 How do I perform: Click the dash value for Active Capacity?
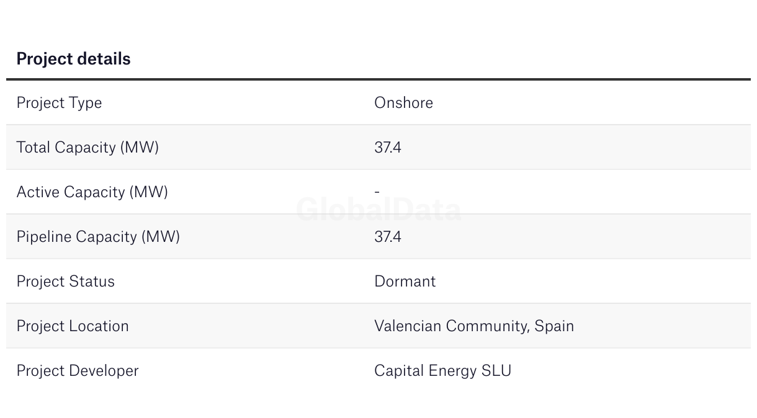click(377, 192)
